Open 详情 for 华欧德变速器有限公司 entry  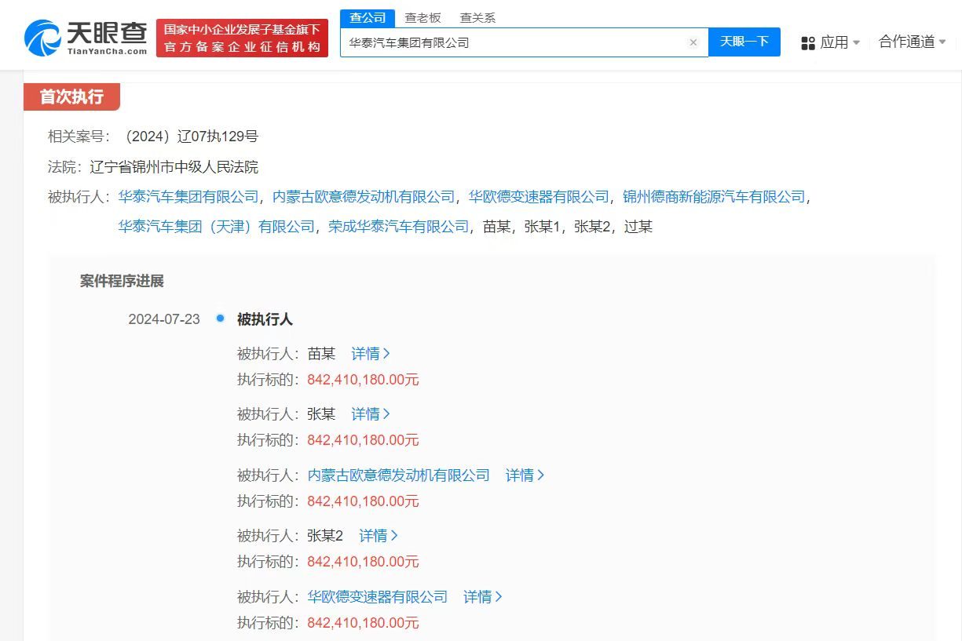coord(482,597)
